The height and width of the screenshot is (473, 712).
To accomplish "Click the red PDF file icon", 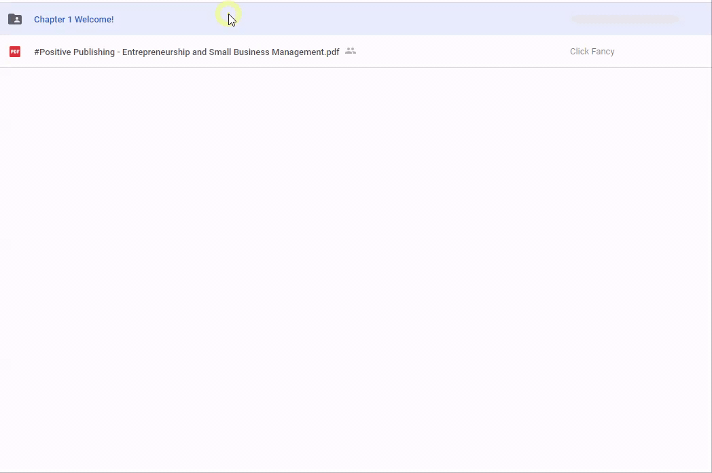I will (15, 52).
